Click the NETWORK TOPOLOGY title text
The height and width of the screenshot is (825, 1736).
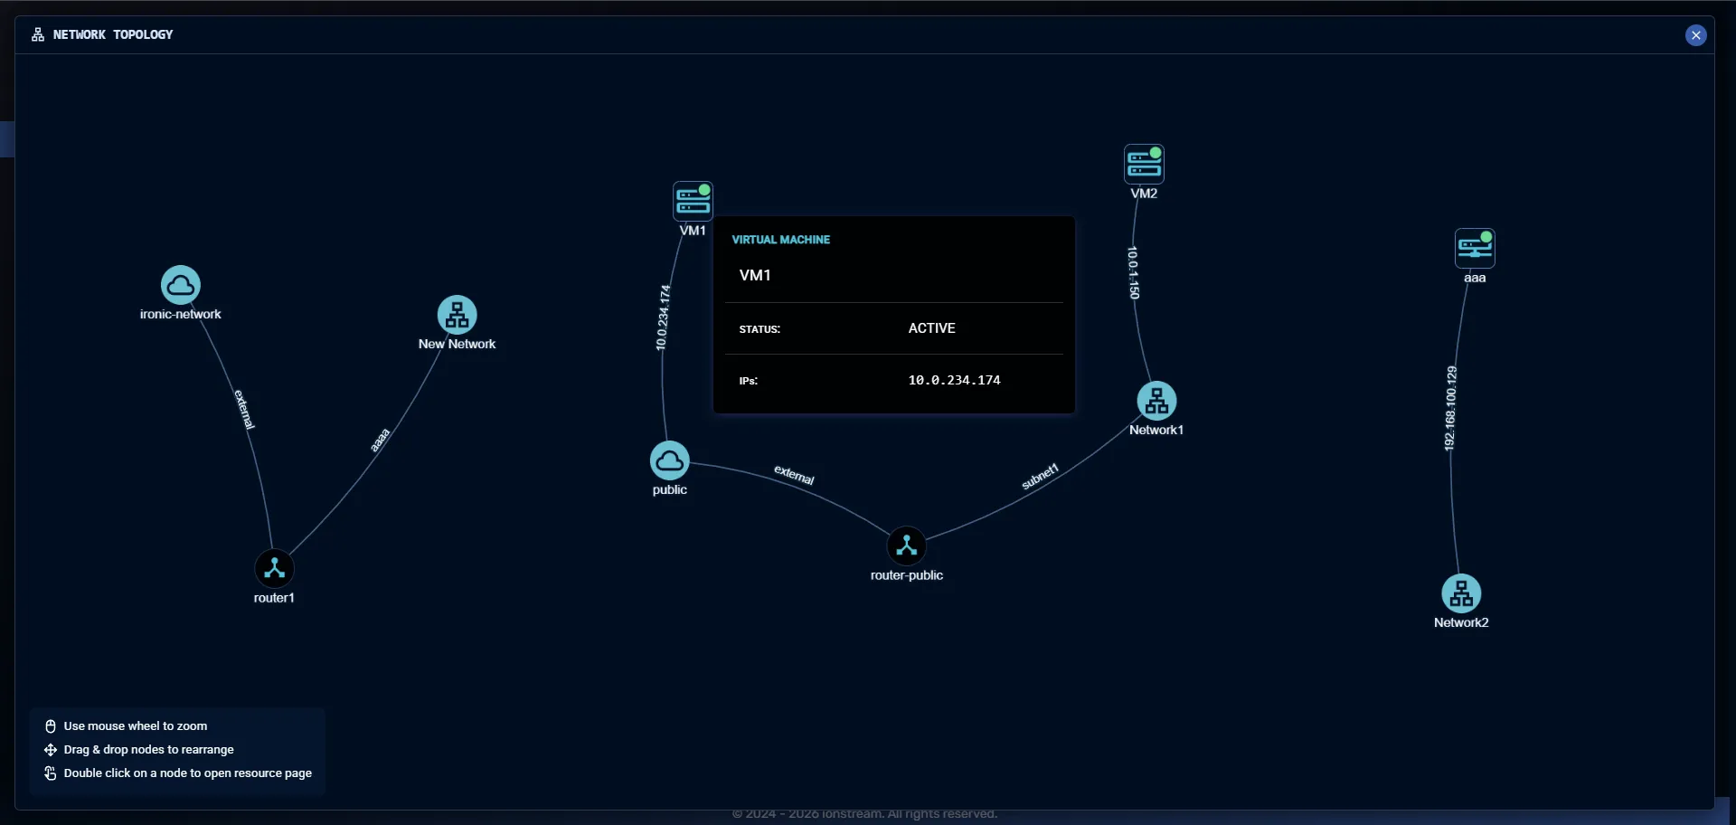click(113, 34)
